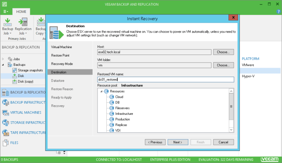Click the Veeam app icon in title bar

click(4, 4)
